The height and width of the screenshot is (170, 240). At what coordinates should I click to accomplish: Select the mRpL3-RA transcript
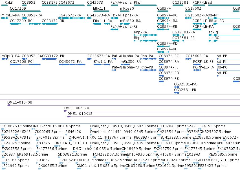pos(5,18)
